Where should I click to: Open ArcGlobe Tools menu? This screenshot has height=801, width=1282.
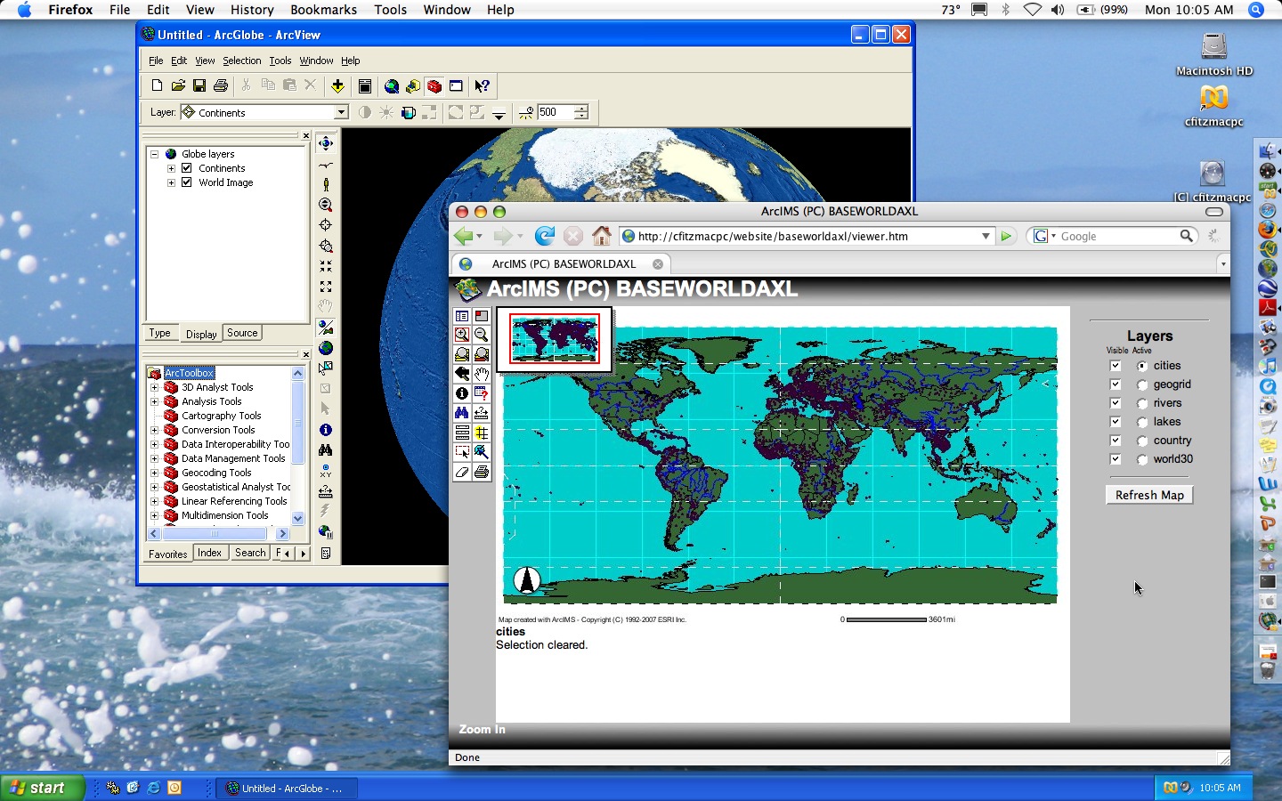pos(280,61)
